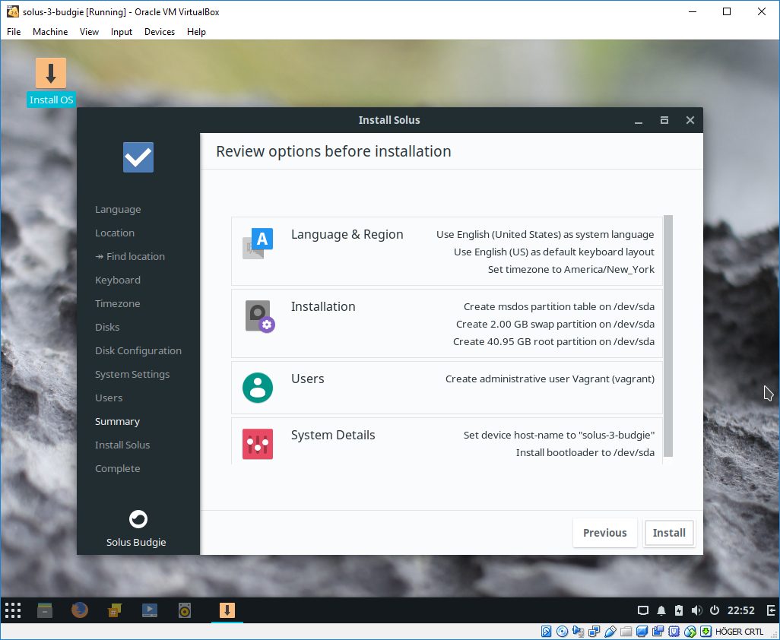
Task: Select the Users step in sidebar
Action: point(109,398)
